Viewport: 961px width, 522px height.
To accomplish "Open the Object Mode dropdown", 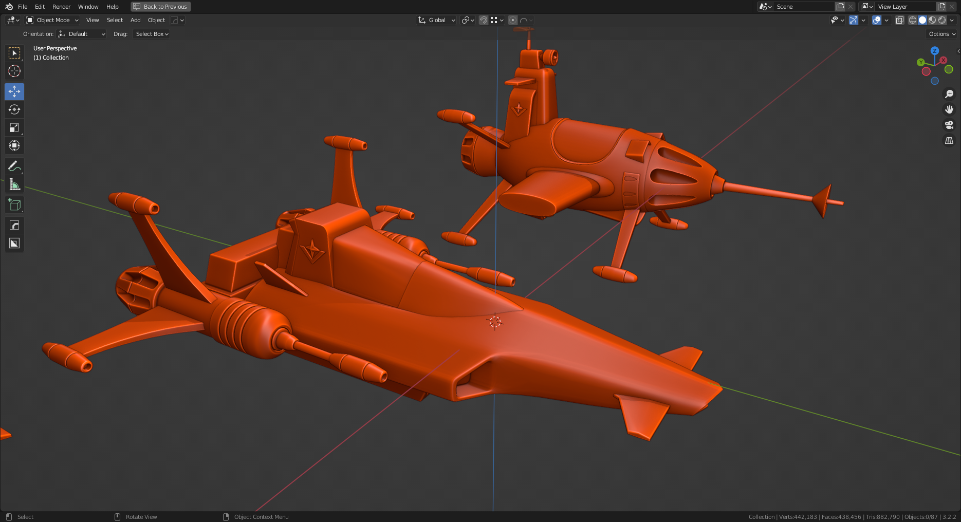I will coord(52,20).
